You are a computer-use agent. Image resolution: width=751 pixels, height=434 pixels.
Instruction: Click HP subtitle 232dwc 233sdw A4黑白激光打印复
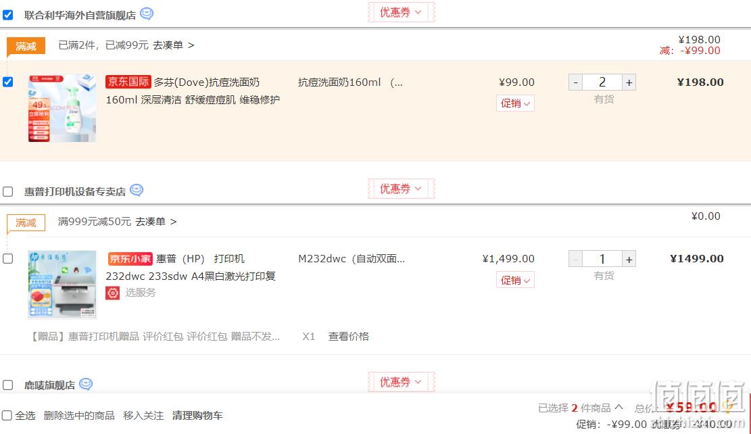191,276
